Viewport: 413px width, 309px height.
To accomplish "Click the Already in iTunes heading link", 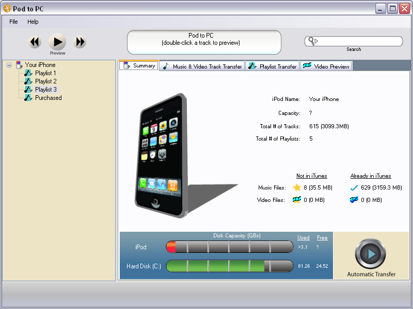I will (x=371, y=176).
